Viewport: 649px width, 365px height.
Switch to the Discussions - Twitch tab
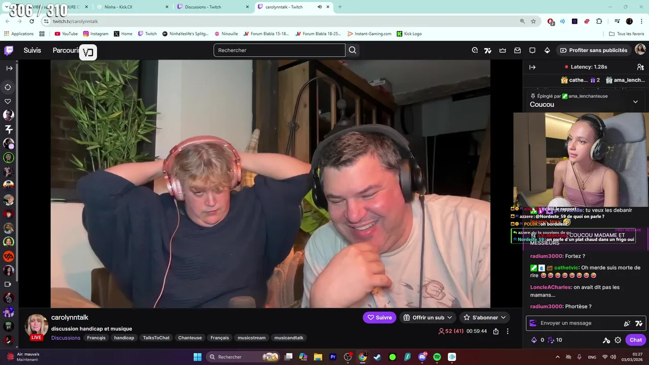213,7
